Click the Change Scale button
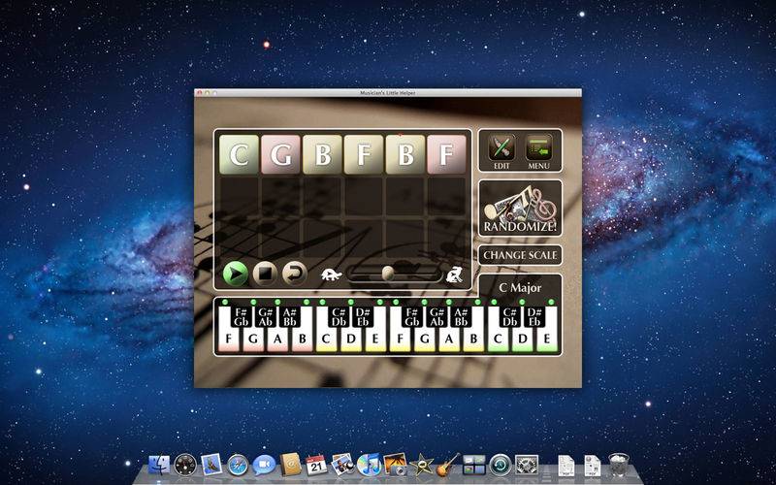The width and height of the screenshot is (776, 485). [520, 255]
